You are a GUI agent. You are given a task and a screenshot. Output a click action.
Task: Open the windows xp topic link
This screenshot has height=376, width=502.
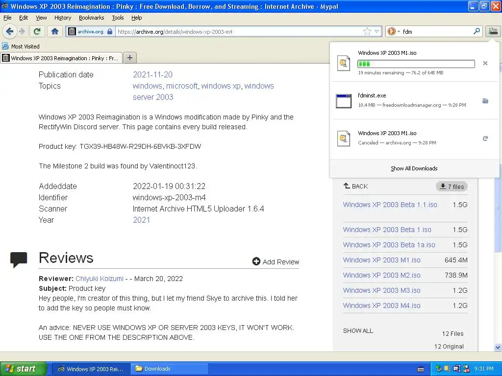tap(221, 86)
